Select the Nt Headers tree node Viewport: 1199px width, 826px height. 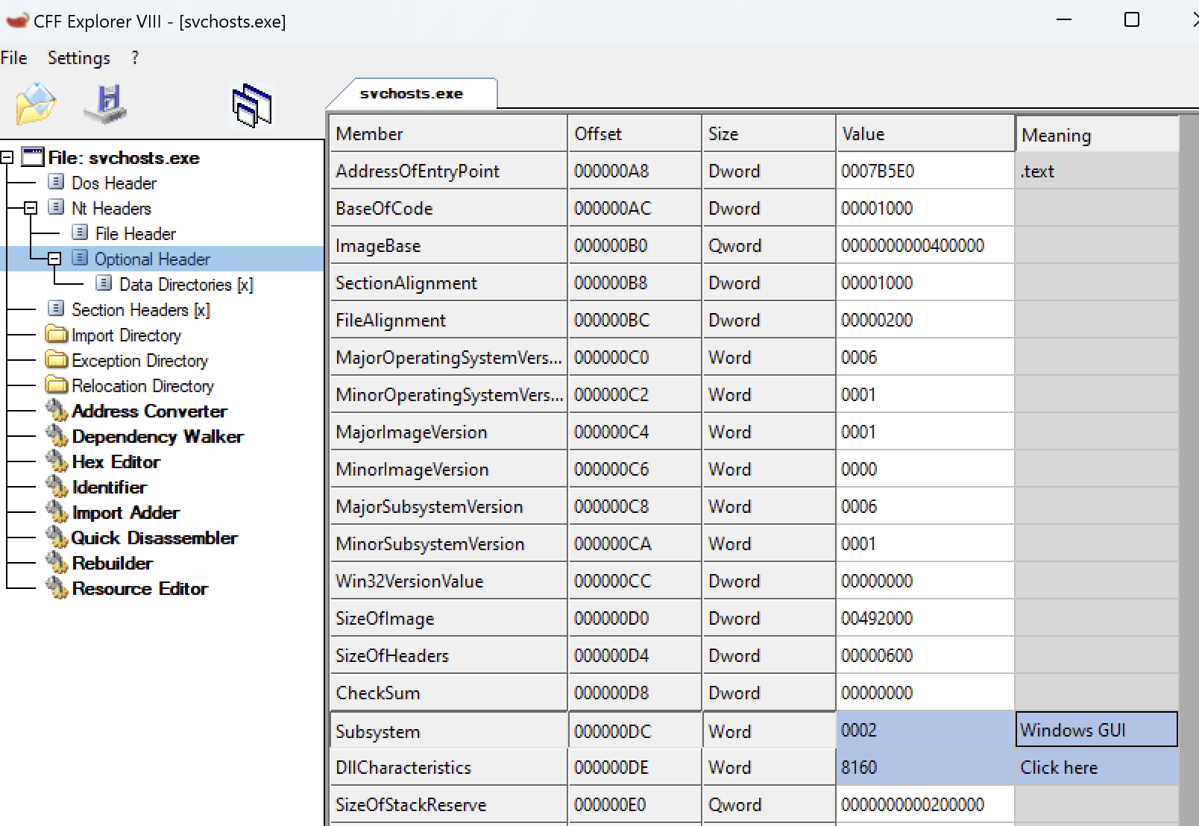click(111, 208)
